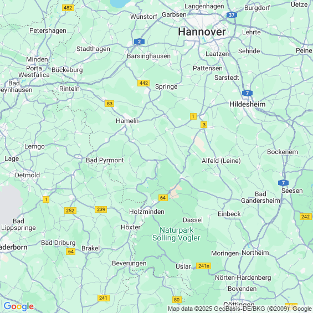Click the A2 highway shield near Barsinghausen
The width and height of the screenshot is (313, 313).
(139, 42)
